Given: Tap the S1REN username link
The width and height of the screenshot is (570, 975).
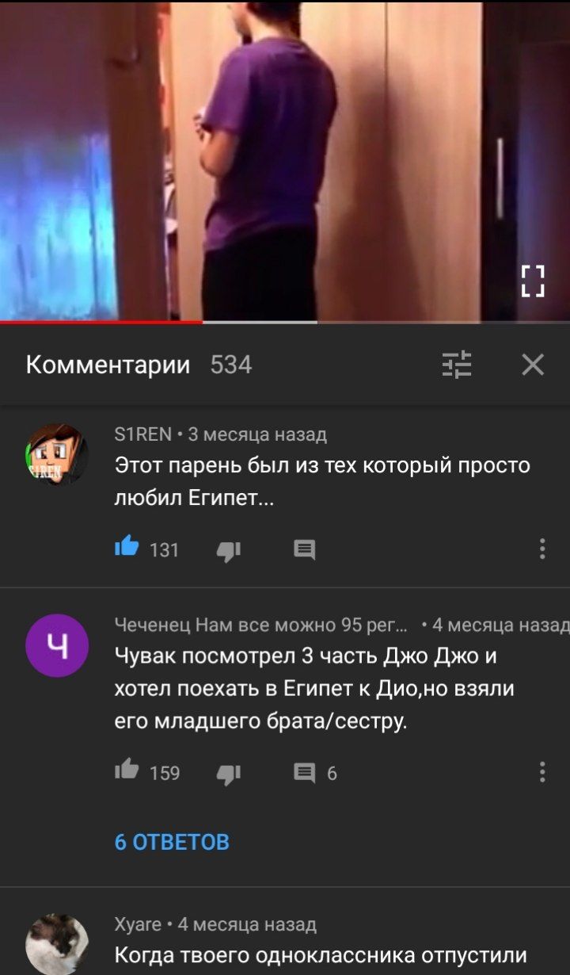Looking at the screenshot, I should pos(143,434).
